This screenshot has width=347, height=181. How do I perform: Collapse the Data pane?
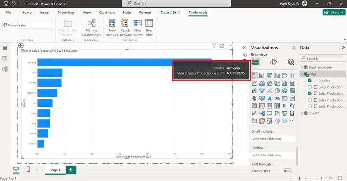click(x=343, y=48)
